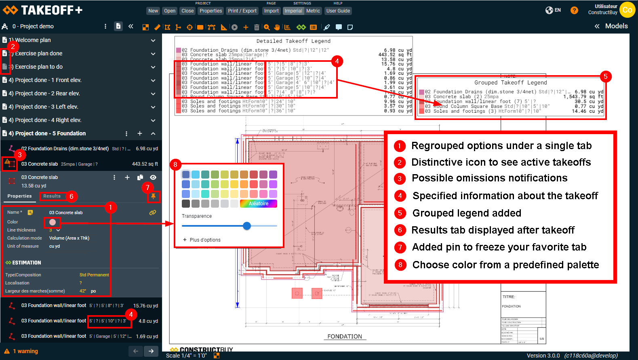638x360 pixels.
Task: Select the ruler measurement tool
Action: 157,27
